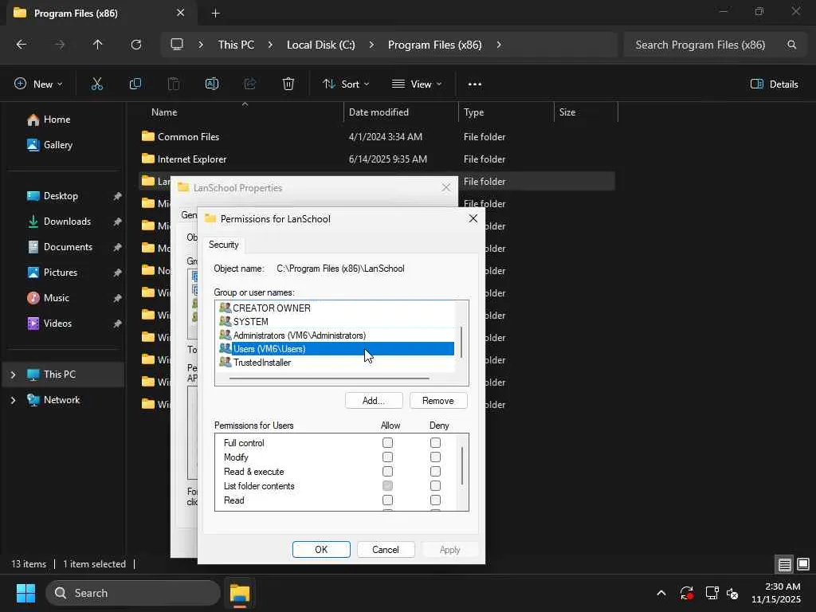The image size is (816, 612).
Task: Select the Security tab
Action: (223, 245)
